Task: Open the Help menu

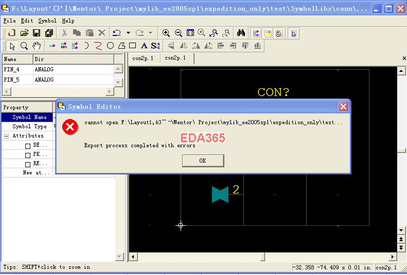Action: click(68, 21)
